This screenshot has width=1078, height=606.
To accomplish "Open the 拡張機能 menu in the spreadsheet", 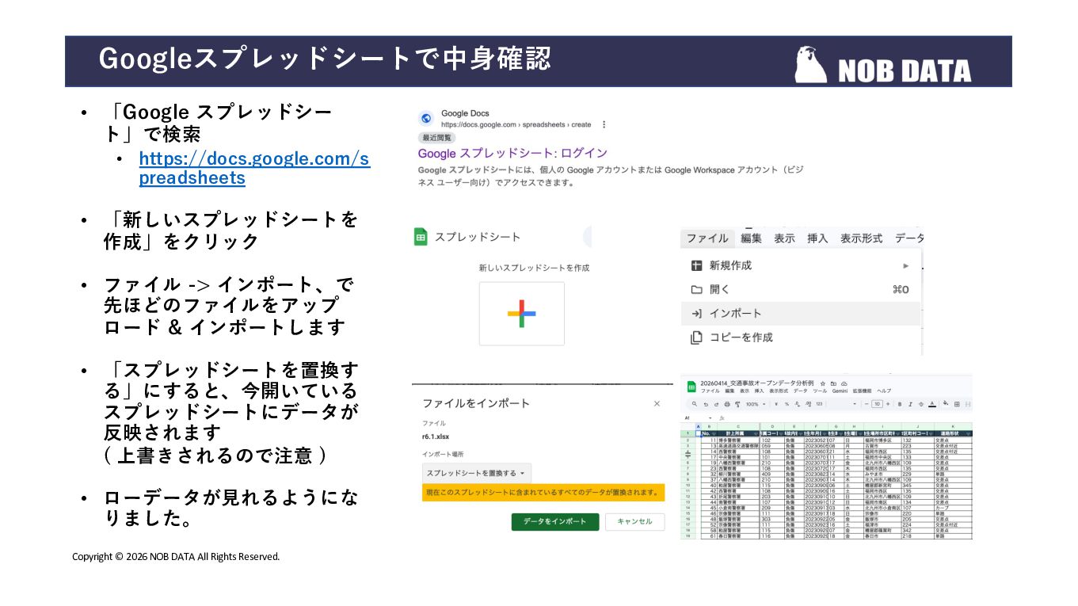I will pyautogui.click(x=862, y=391).
